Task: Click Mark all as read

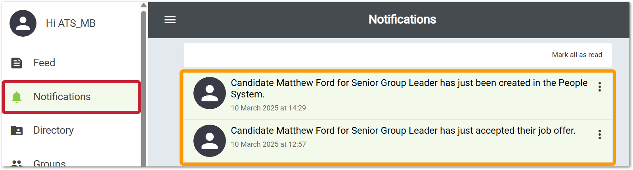Action: (x=577, y=55)
